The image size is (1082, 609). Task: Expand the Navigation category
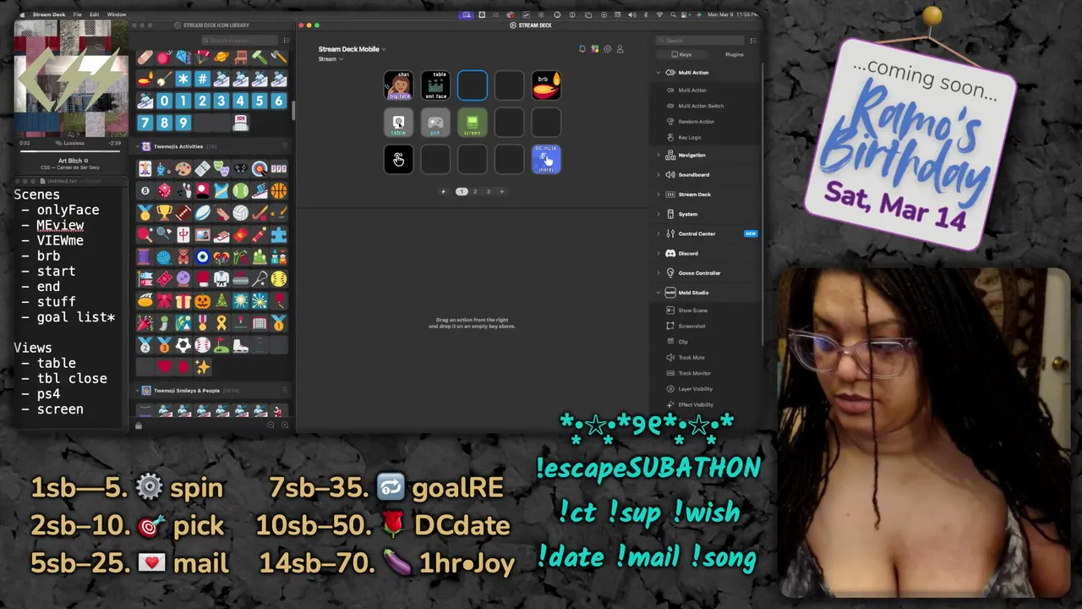click(658, 155)
